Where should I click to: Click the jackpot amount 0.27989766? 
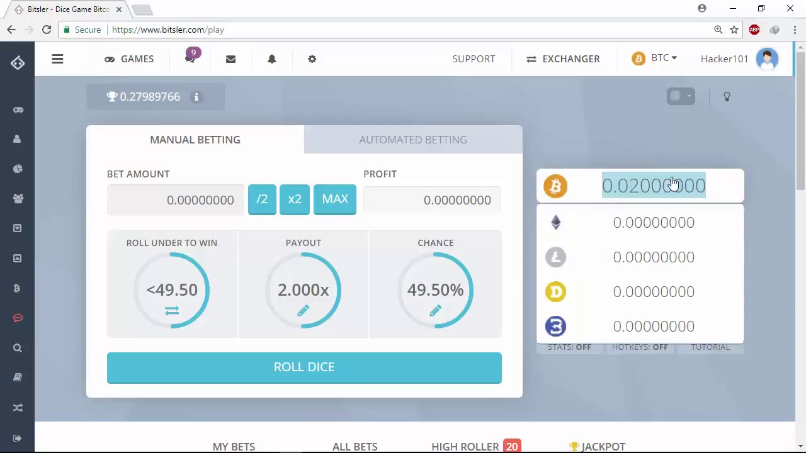point(150,97)
